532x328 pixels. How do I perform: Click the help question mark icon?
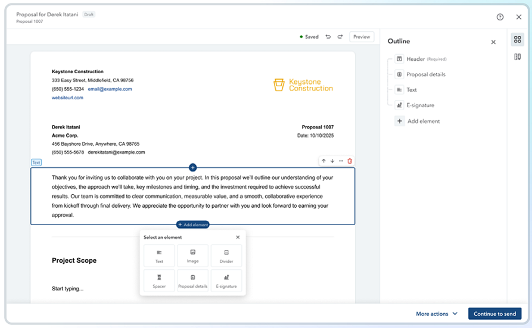(x=500, y=17)
